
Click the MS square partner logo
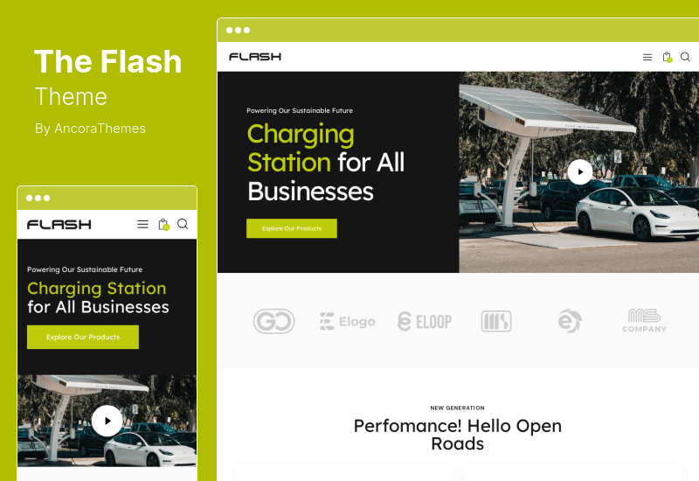point(496,321)
